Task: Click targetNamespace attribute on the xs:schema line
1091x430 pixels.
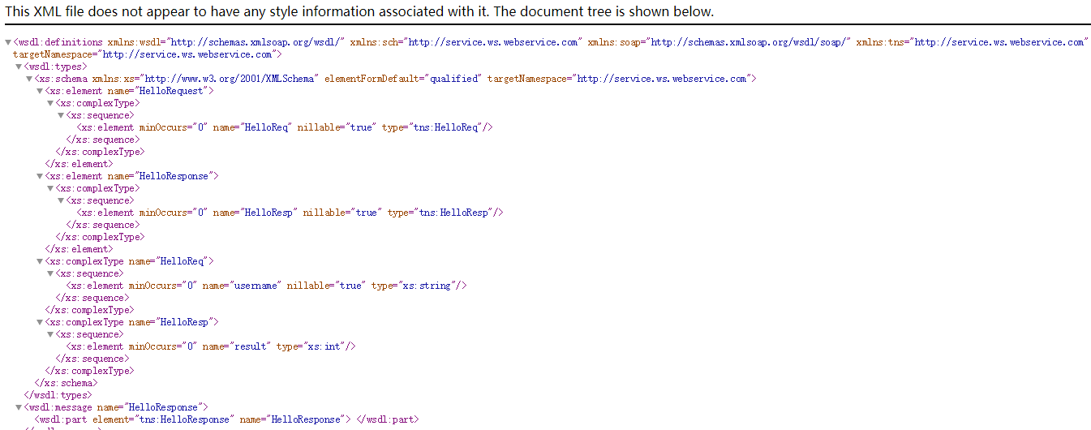Action: 619,79
